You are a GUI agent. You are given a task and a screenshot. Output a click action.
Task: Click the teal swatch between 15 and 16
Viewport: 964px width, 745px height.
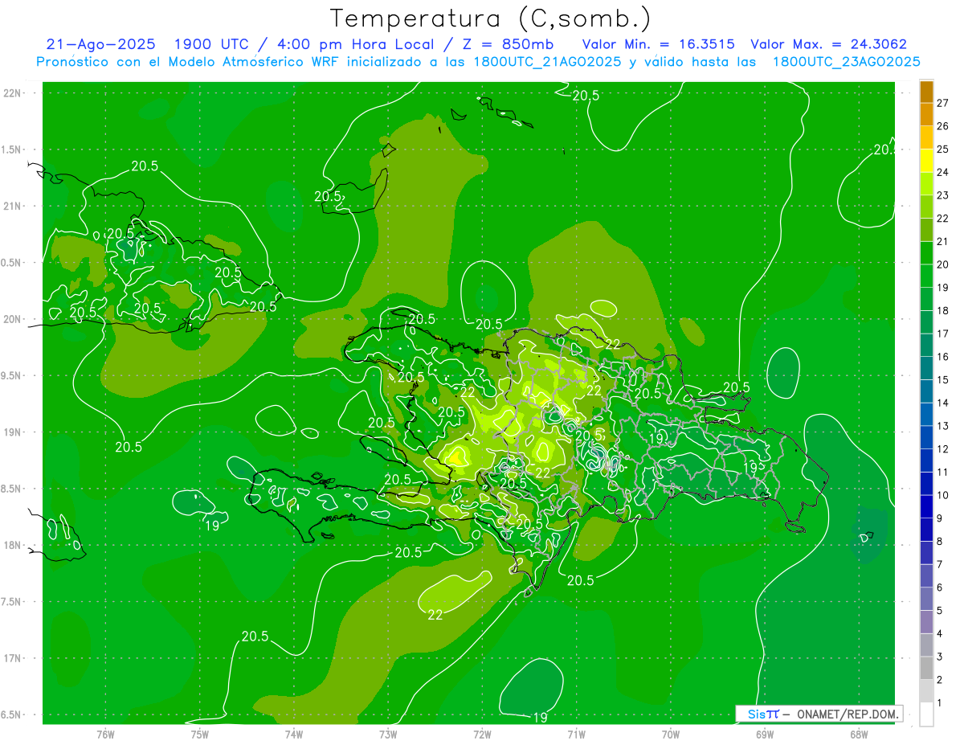point(926,368)
